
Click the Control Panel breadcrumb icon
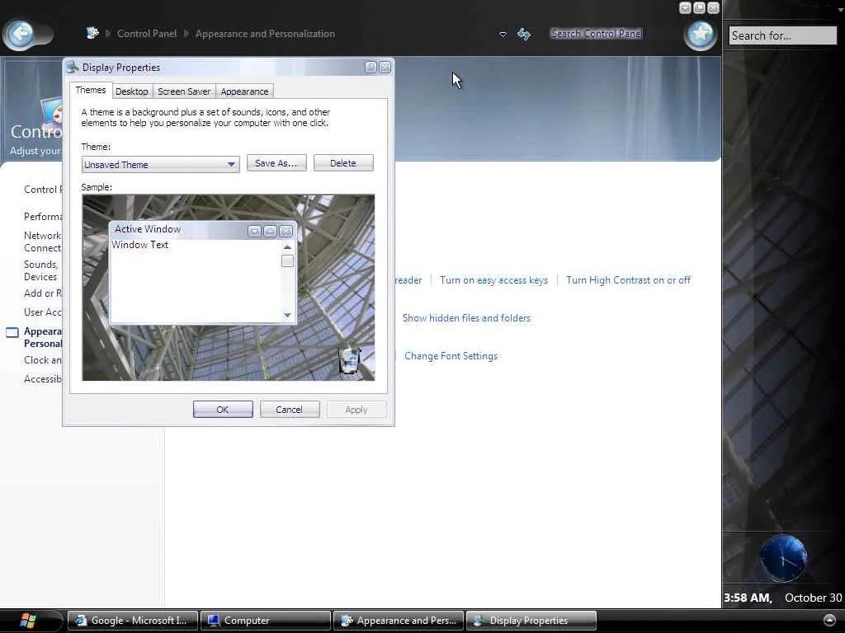pyautogui.click(x=92, y=33)
